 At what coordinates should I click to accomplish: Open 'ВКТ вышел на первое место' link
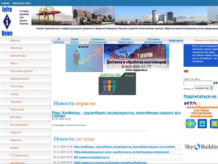92,157
